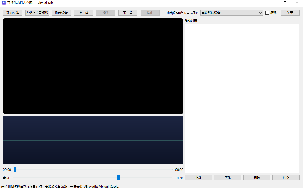
Task: Open the 关于 about dialog
Action: (290, 13)
